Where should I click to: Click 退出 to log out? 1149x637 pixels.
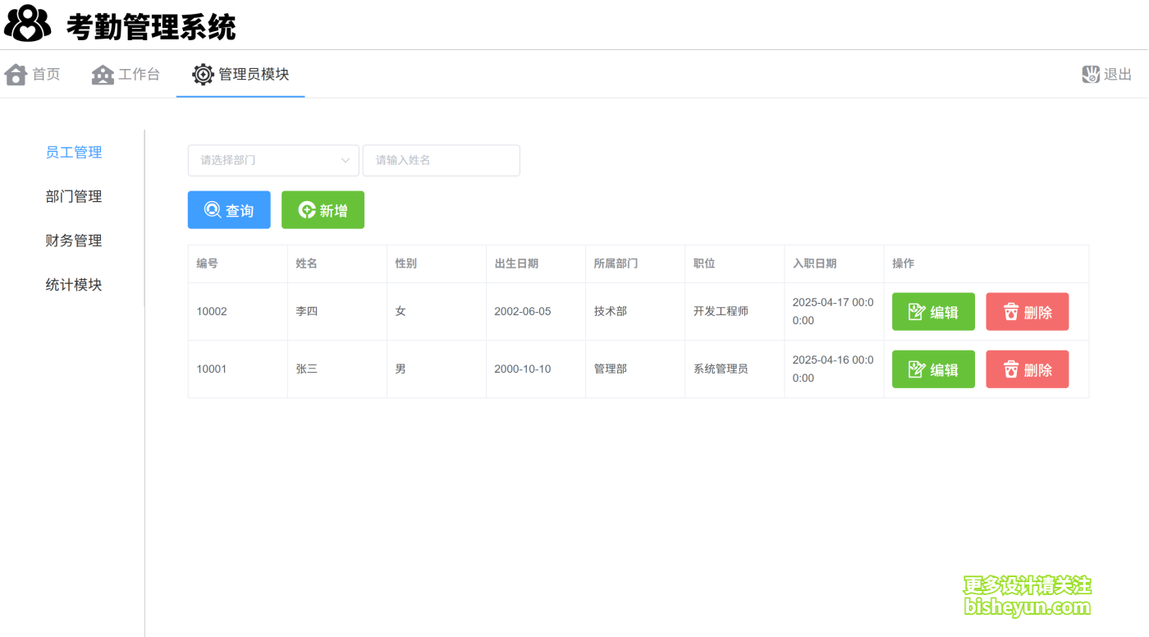pyautogui.click(x=1107, y=75)
